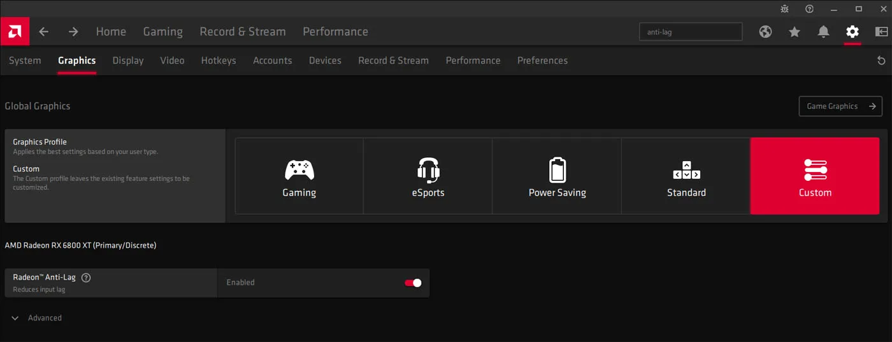
Task: Open the help question mark in the title bar
Action: 809,9
